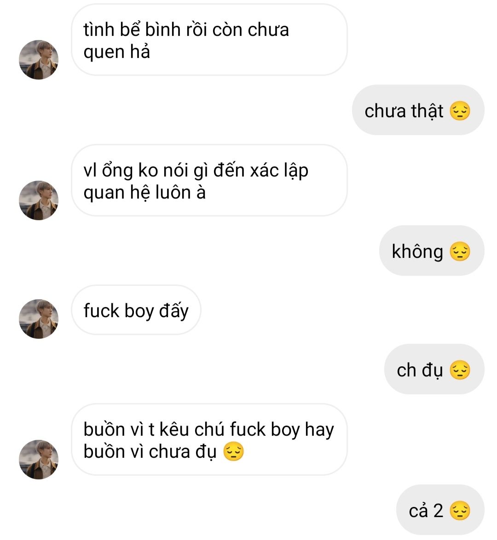Open sender avatar beside 'buồn vì t kêu' message
This screenshot has height=540, width=497.
click(39, 460)
